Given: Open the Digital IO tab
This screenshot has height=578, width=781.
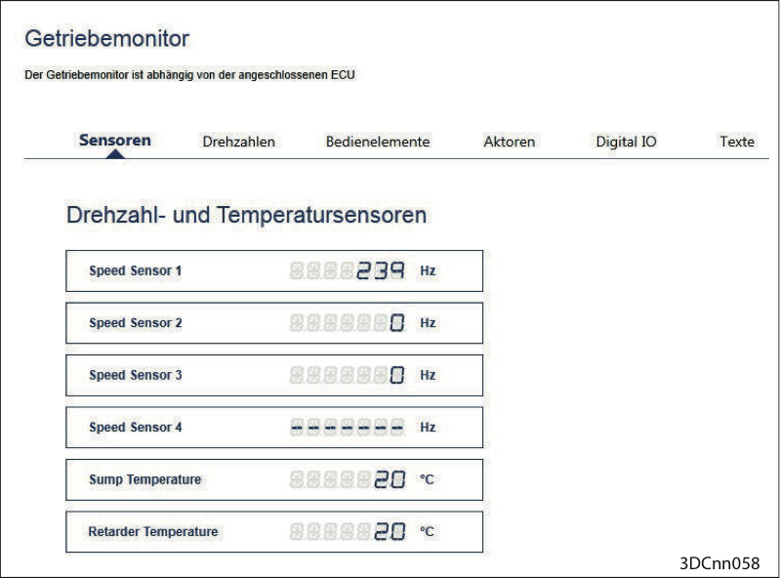Looking at the screenshot, I should click(626, 142).
